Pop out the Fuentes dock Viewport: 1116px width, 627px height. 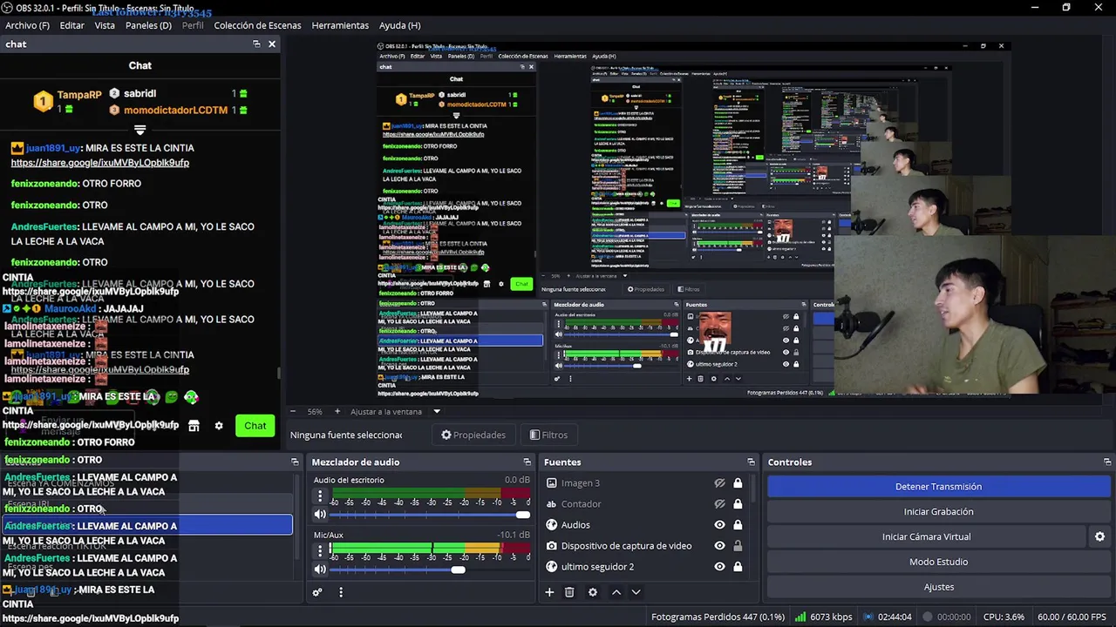(x=751, y=462)
